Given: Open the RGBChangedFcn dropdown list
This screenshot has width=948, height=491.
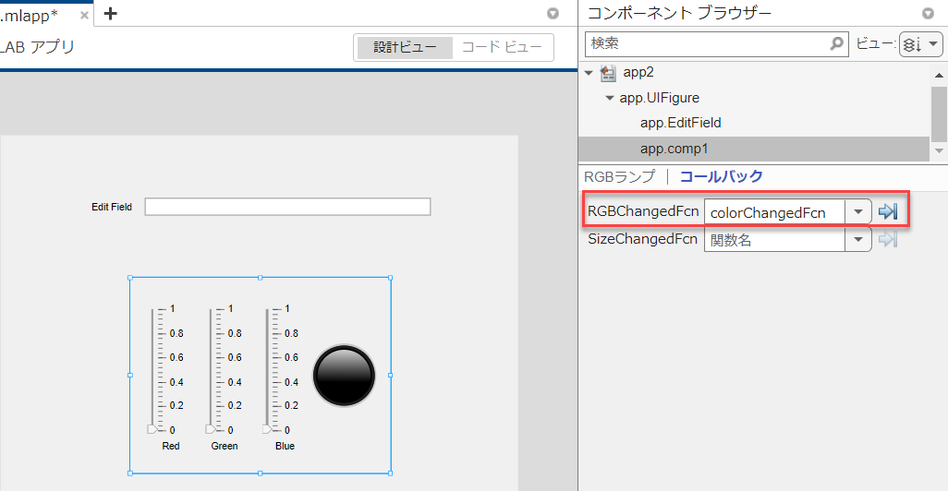Looking at the screenshot, I should click(x=858, y=212).
